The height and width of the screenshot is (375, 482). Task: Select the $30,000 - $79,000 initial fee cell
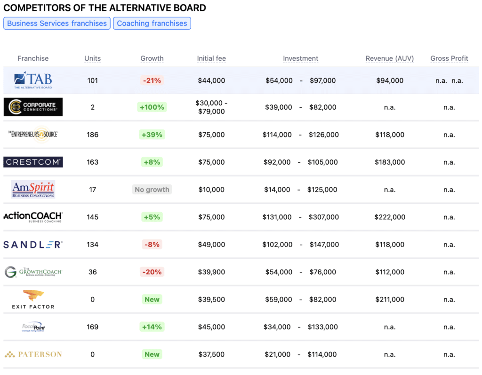click(x=211, y=107)
